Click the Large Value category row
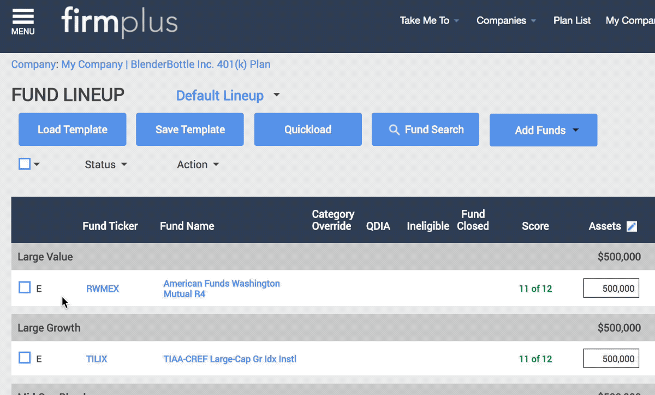 333,257
